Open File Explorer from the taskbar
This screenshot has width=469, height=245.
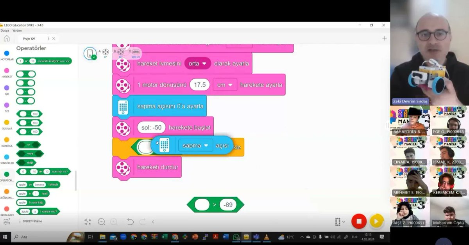tap(102, 237)
